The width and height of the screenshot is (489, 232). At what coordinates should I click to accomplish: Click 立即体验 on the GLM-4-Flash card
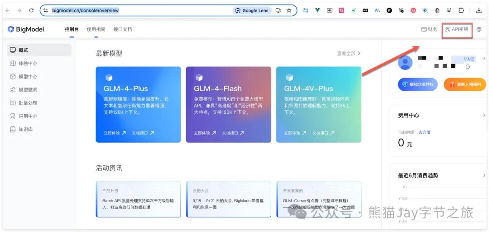(x=205, y=133)
